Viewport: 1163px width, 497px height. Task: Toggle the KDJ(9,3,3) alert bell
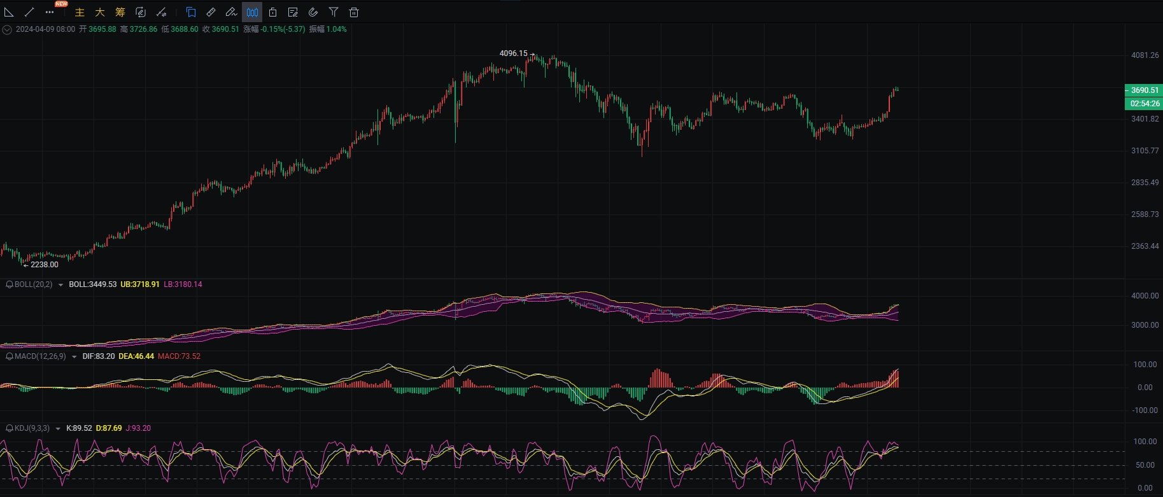pos(10,428)
